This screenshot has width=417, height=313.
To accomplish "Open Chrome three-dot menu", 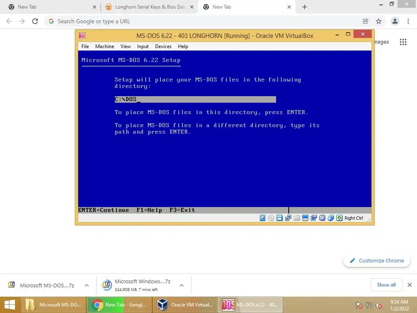I will [408, 21].
